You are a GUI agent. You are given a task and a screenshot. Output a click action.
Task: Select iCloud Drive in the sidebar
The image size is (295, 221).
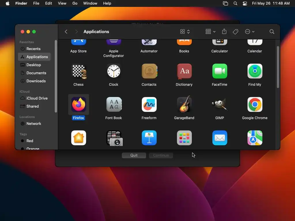34,98
